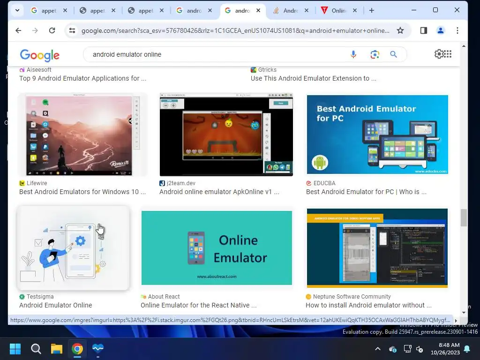The image size is (480, 360).
Task: Open the clock showing 8:48 AM
Action: [445, 349]
